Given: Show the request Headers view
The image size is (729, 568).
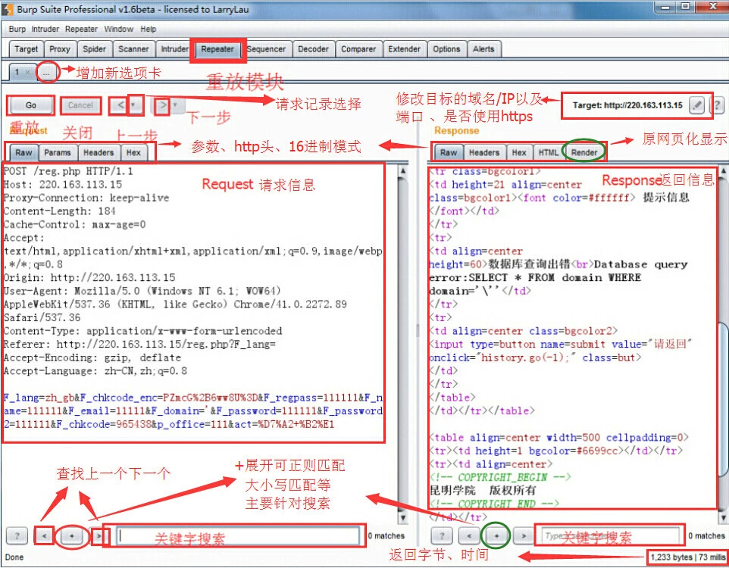Looking at the screenshot, I should tap(99, 152).
